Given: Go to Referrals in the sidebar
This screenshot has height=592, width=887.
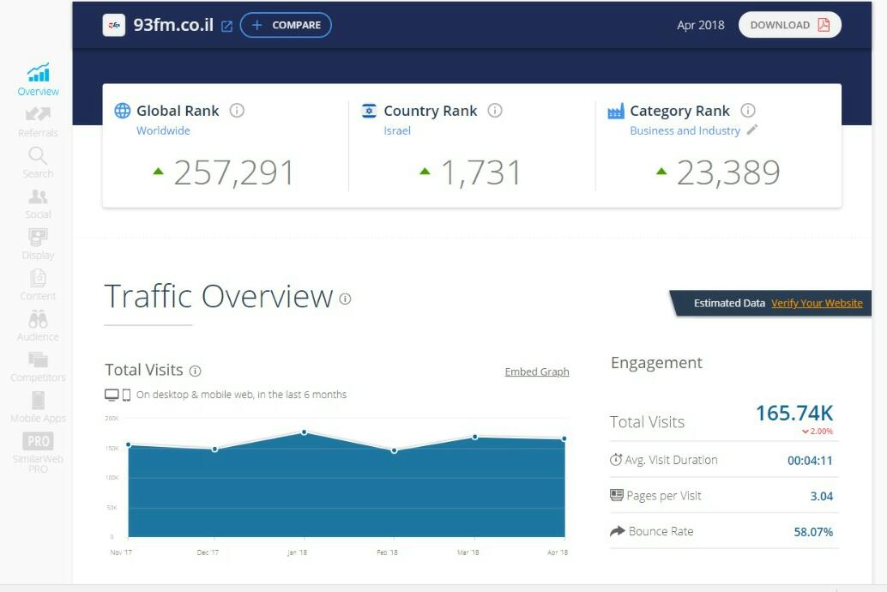Looking at the screenshot, I should (38, 115).
